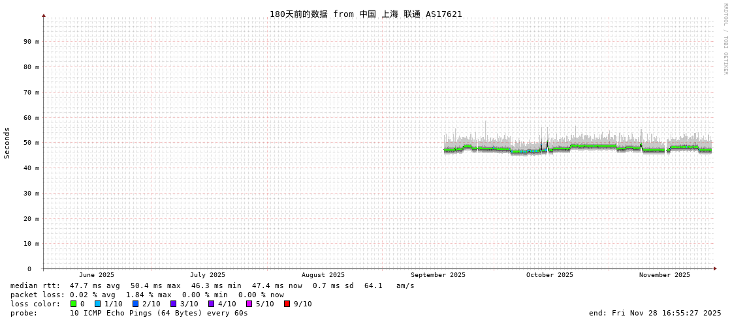Click the October 2025 x-axis label
This screenshot has width=732, height=322.
(x=549, y=275)
